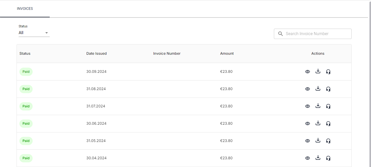Click the Search Invoice Number field
Image resolution: width=371 pixels, height=167 pixels.
tap(316, 34)
